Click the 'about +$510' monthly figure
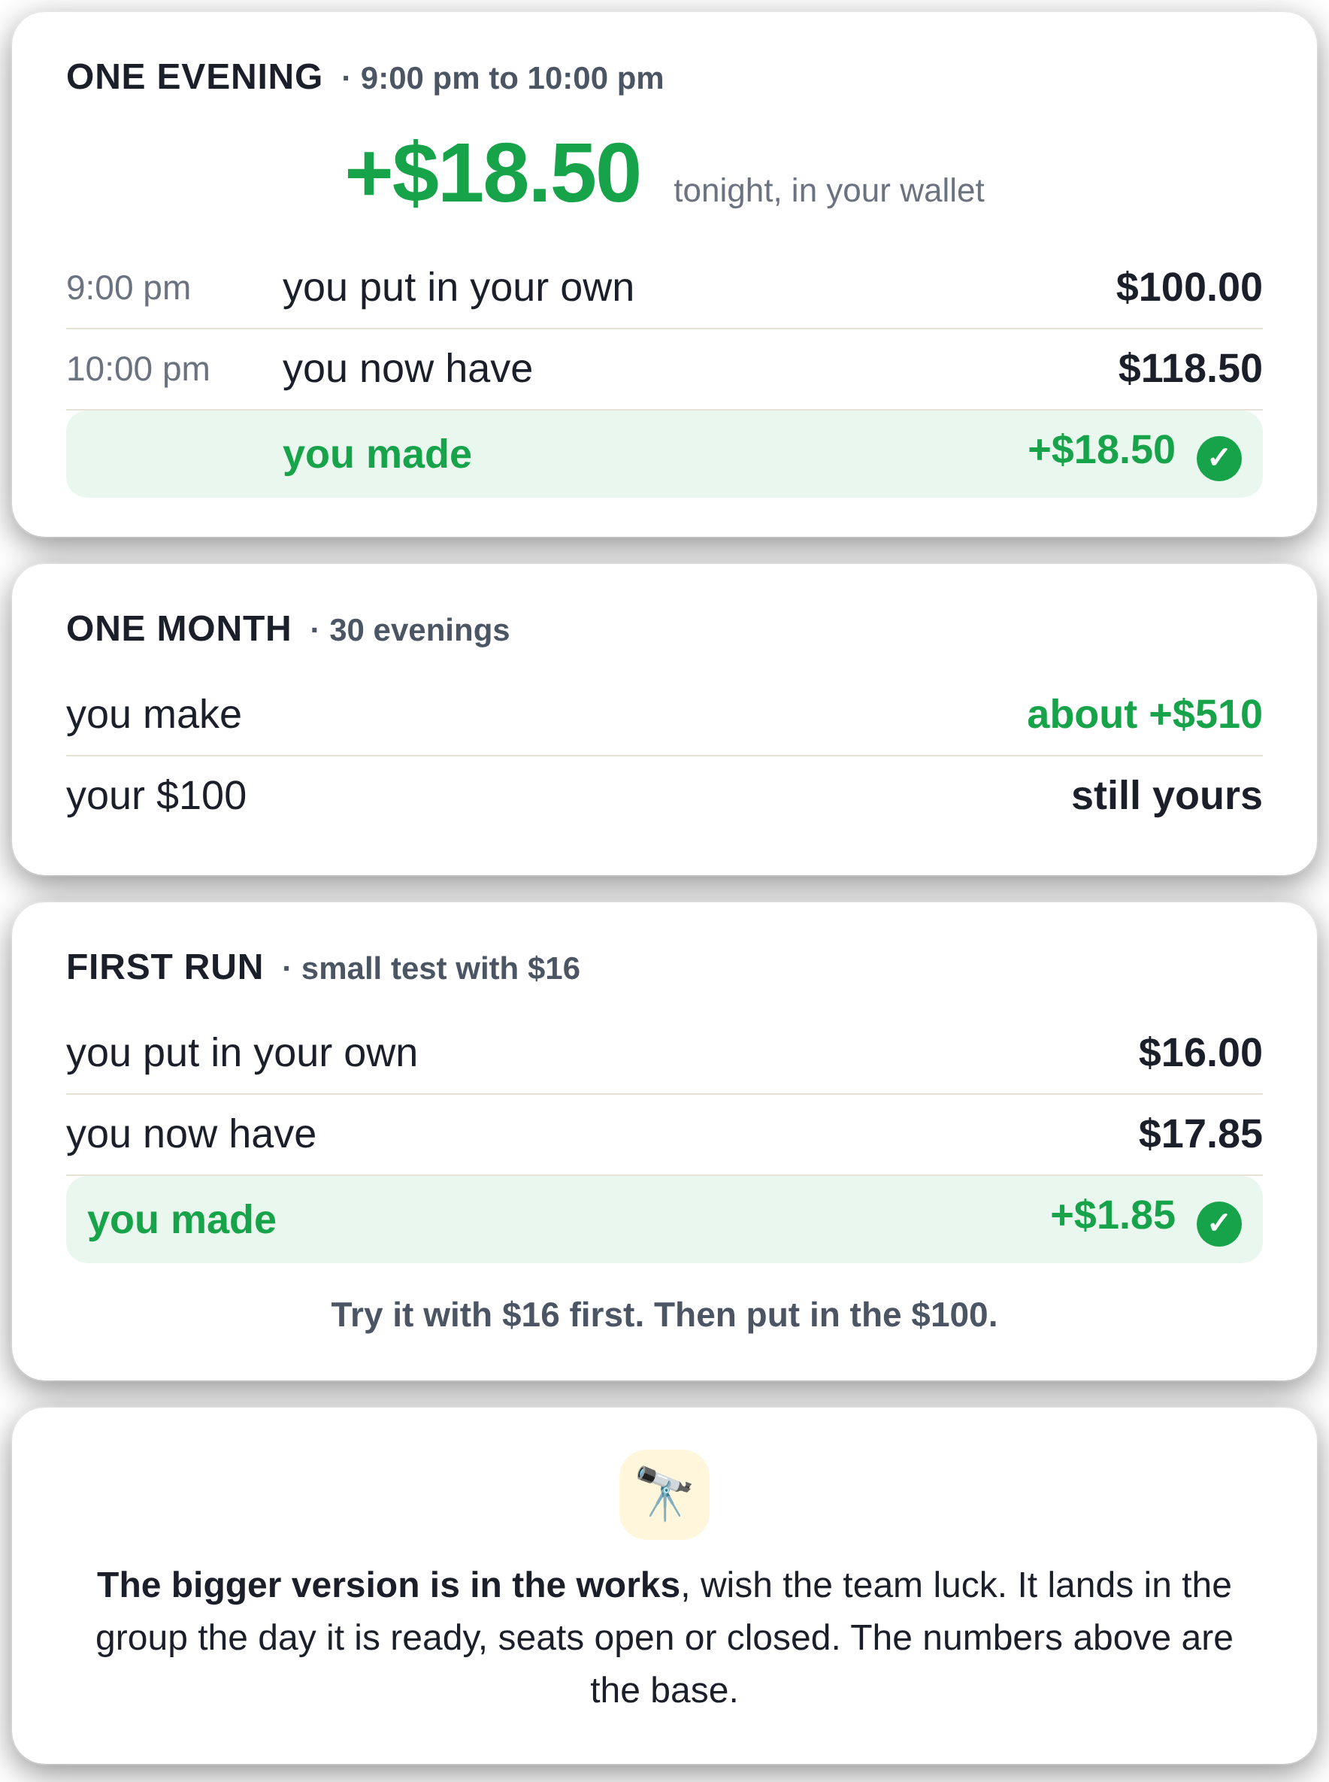1329x1782 pixels. pos(1144,714)
